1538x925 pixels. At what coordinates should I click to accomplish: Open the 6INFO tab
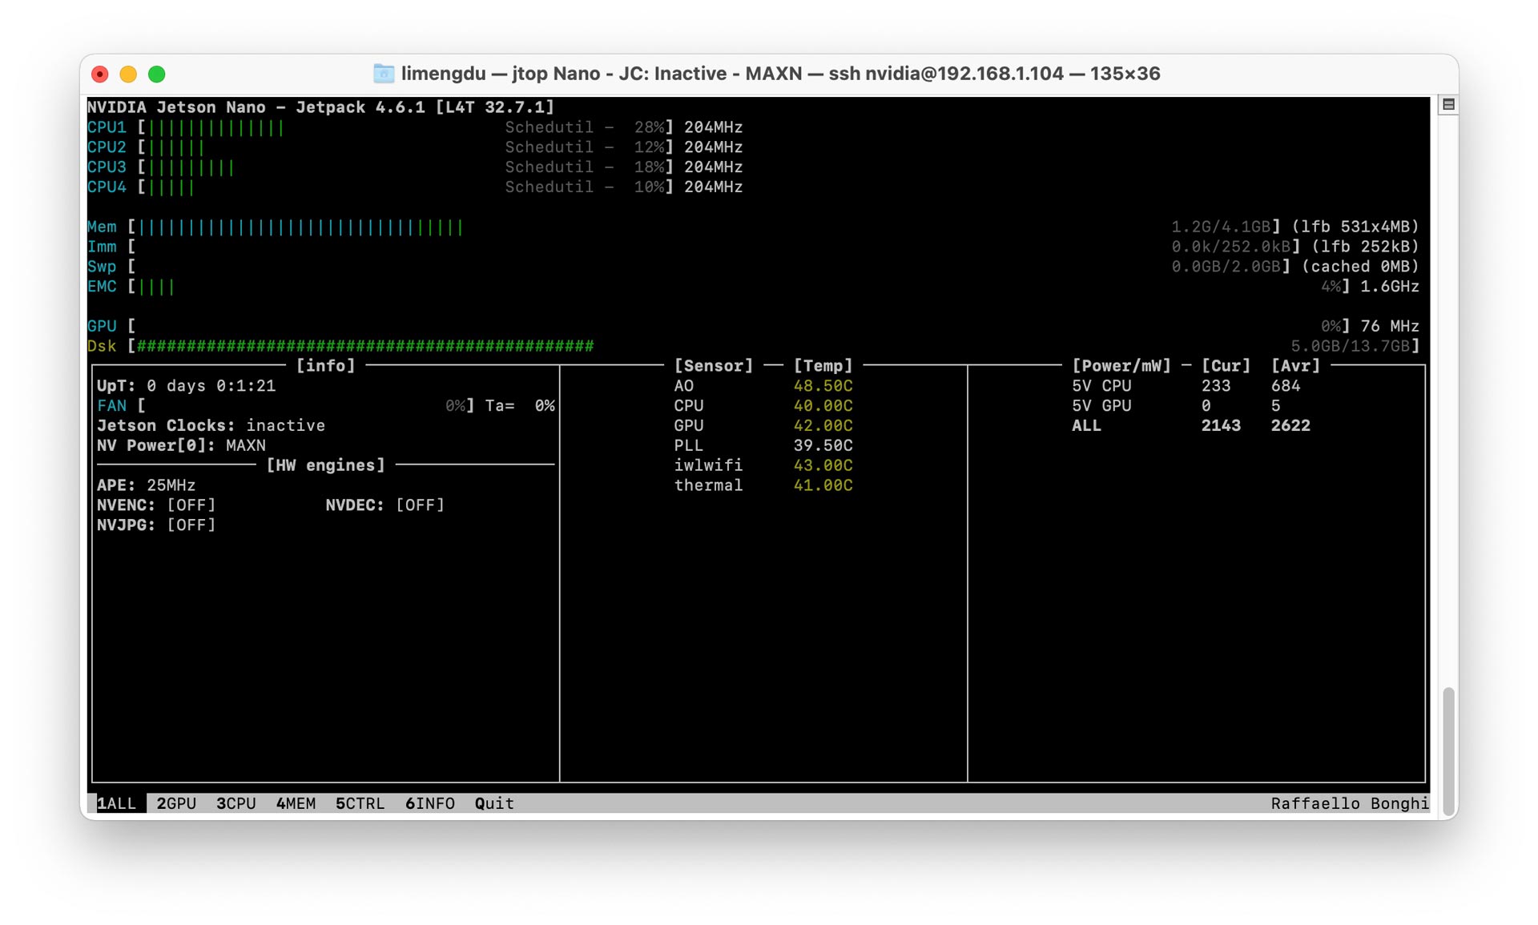coord(430,803)
